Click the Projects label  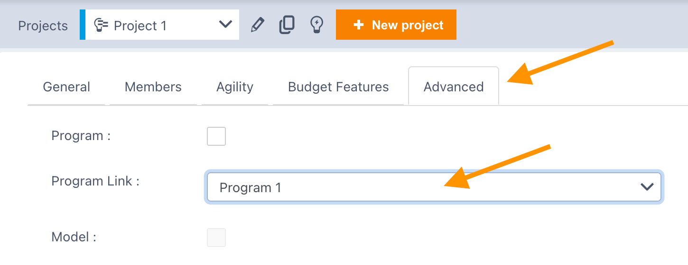point(43,26)
